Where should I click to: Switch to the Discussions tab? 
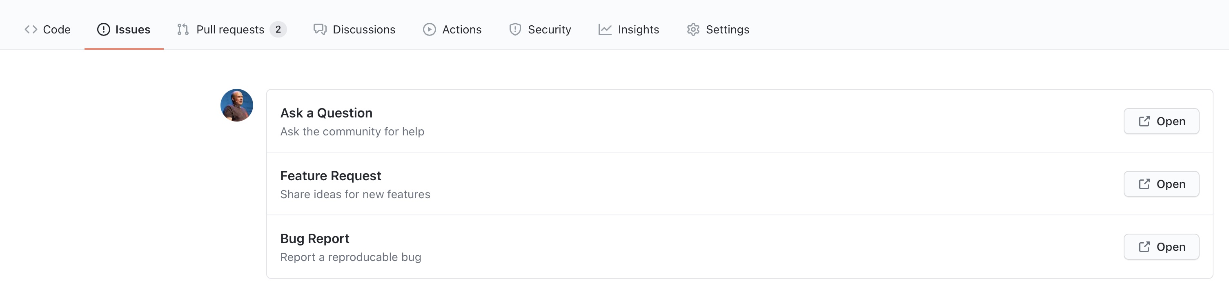click(354, 29)
